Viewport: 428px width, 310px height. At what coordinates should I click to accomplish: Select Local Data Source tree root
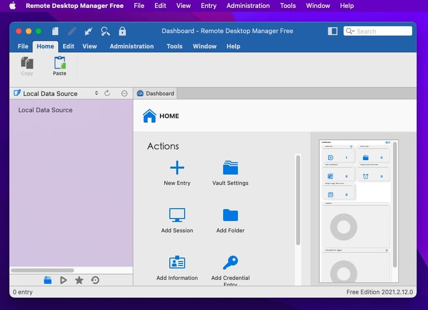click(45, 110)
